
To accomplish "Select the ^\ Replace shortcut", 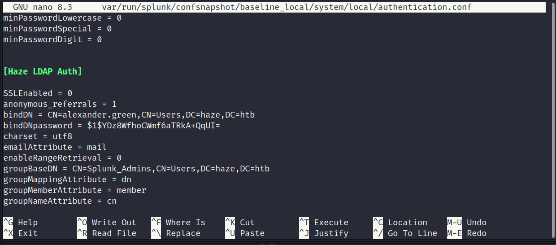I will click(x=176, y=233).
